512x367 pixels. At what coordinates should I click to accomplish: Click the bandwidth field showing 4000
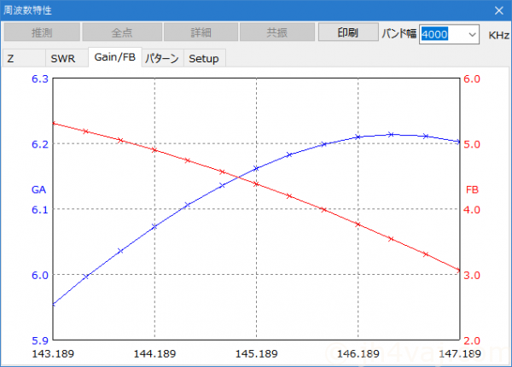[440, 34]
